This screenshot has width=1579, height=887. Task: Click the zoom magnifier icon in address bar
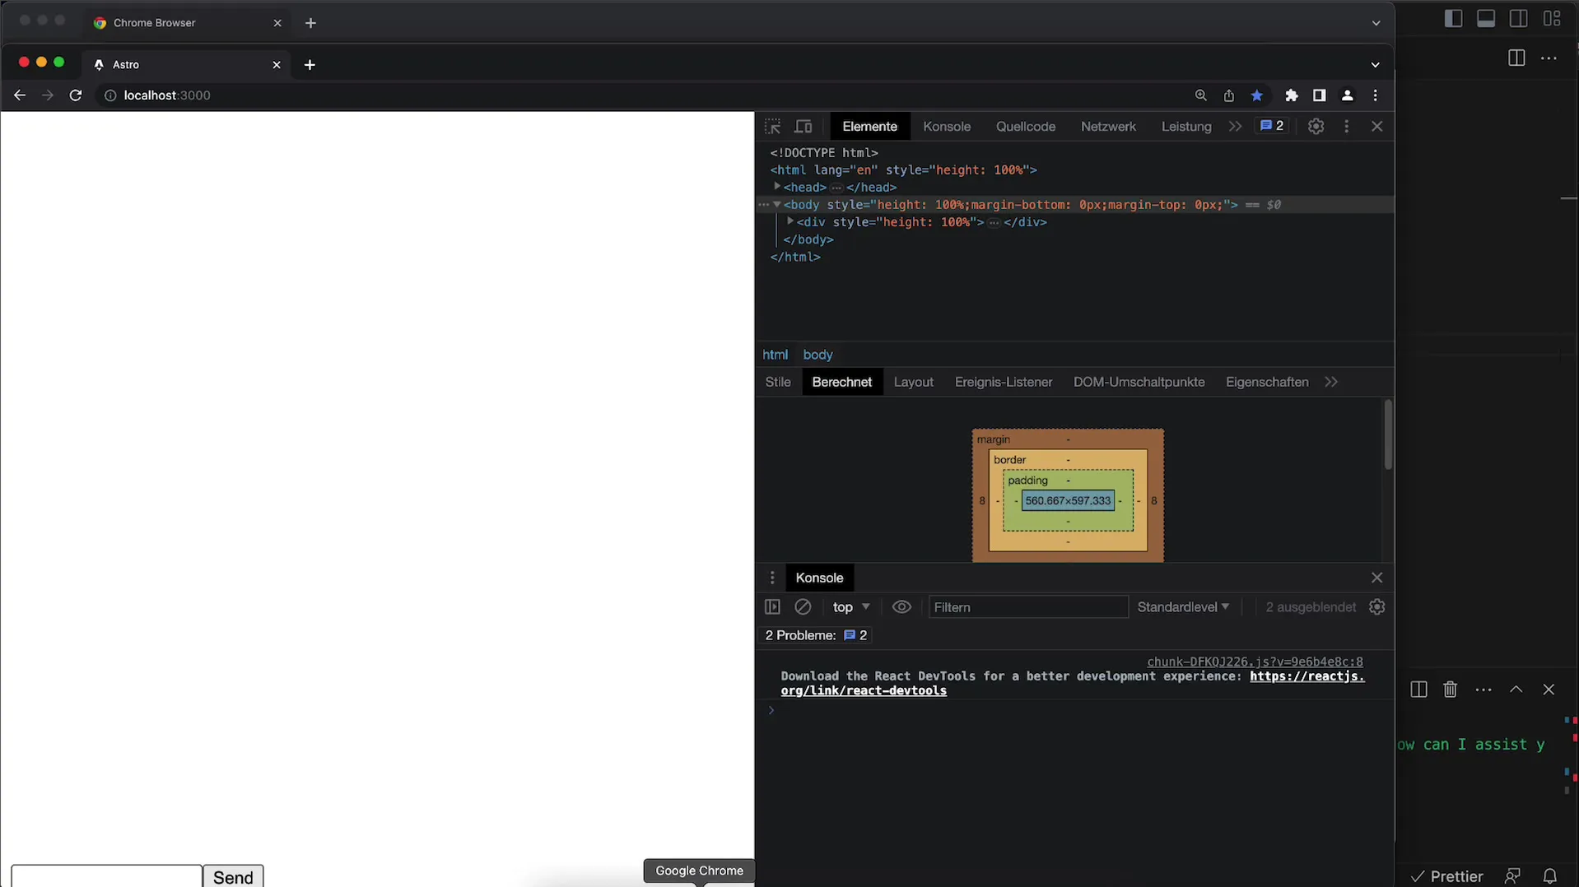coord(1201,95)
